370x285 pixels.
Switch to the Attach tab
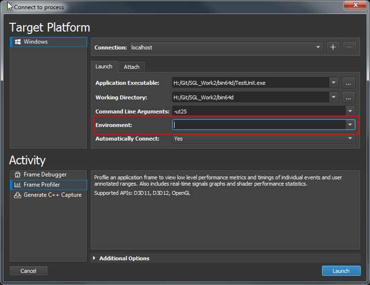(132, 67)
